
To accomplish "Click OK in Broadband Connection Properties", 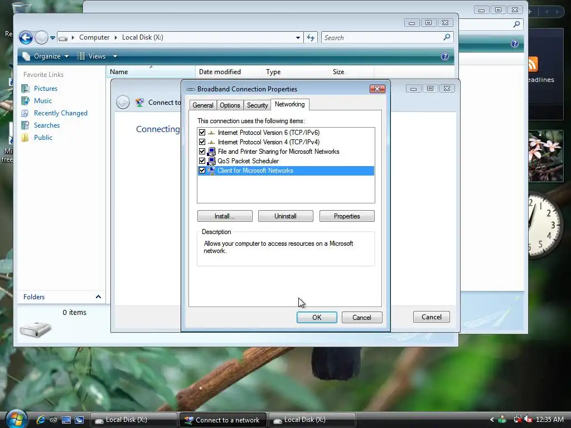I will [317, 317].
